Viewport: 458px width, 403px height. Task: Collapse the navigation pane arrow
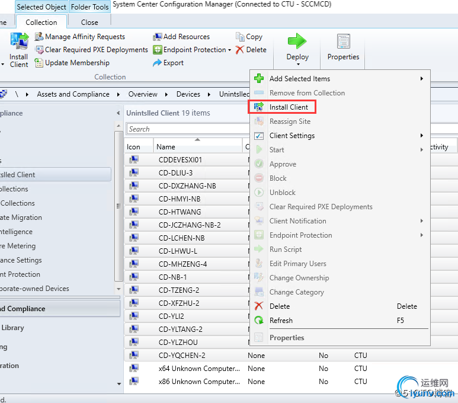pyautogui.click(x=118, y=113)
